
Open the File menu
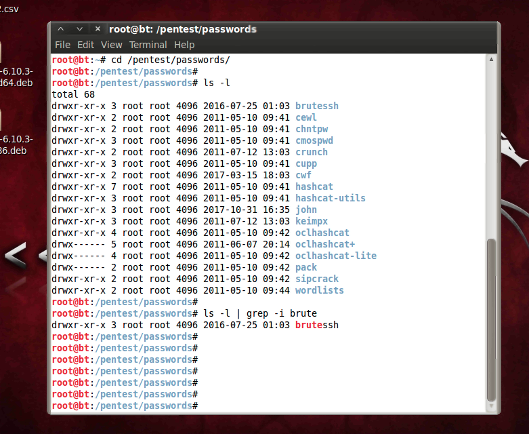point(62,45)
